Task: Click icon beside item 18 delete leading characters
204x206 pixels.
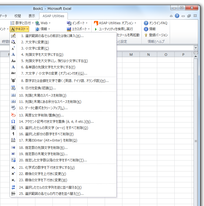Action: click(x=13, y=147)
